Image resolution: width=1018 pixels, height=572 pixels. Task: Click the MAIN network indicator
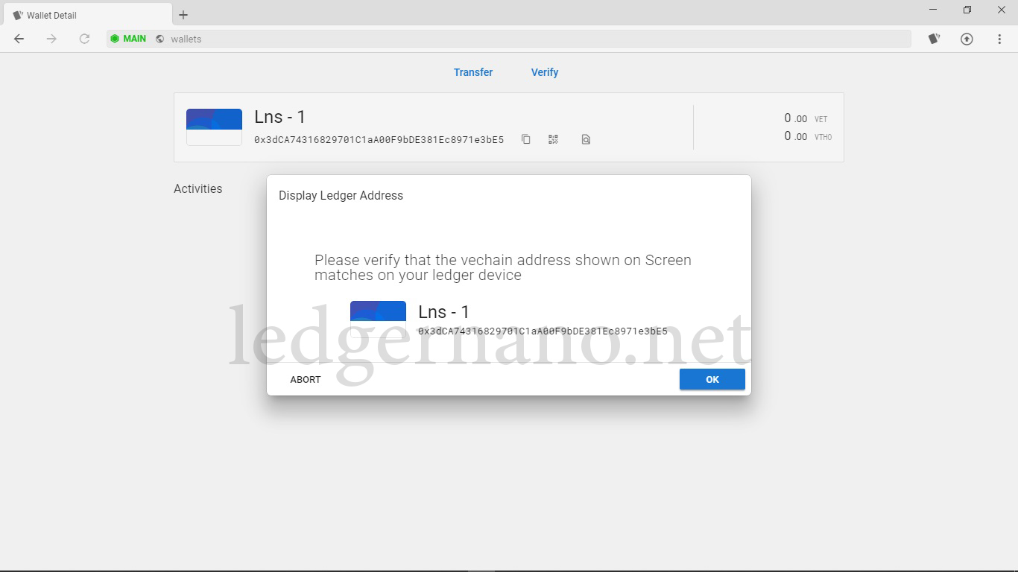coord(128,39)
